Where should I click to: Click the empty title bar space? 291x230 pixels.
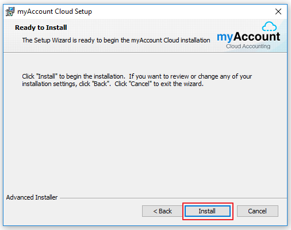pos(182,11)
